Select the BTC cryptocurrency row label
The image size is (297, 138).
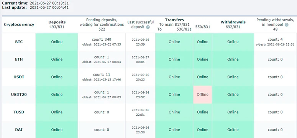point(19,42)
